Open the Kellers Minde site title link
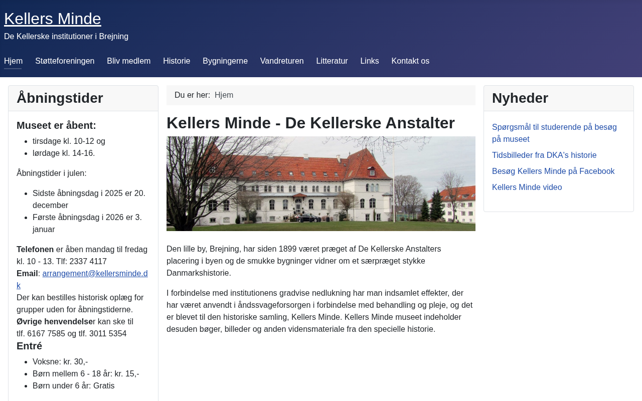The image size is (642, 401). tap(53, 19)
